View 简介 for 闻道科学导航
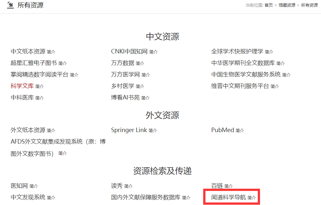Screen dimensions: 321x205 (x=252, y=198)
